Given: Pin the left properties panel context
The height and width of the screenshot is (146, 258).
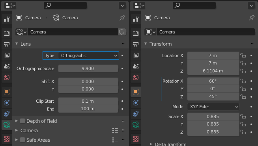Looking at the screenshot, I should click(x=122, y=18).
